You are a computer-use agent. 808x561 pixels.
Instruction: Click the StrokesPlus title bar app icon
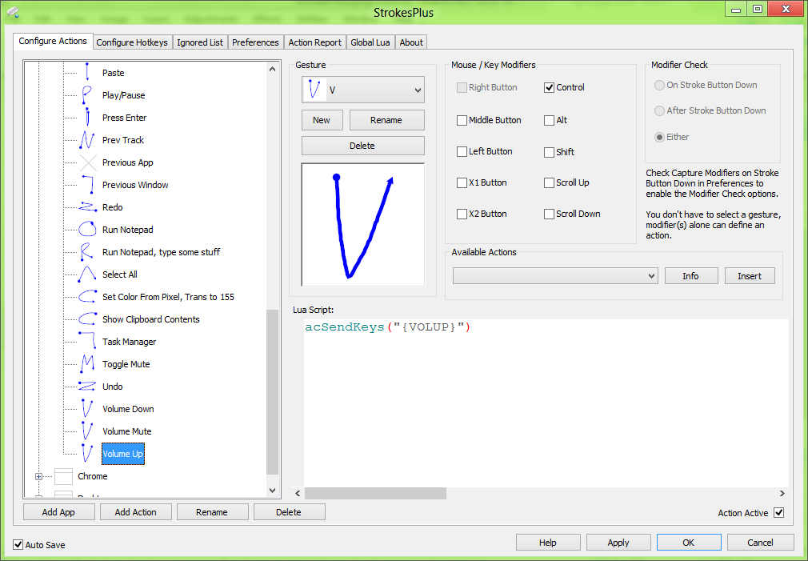[14, 12]
